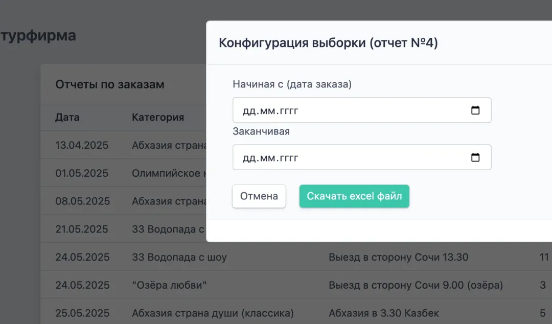552x324 pixels.
Task: Click the label 'Заканчивая'
Action: (261, 131)
